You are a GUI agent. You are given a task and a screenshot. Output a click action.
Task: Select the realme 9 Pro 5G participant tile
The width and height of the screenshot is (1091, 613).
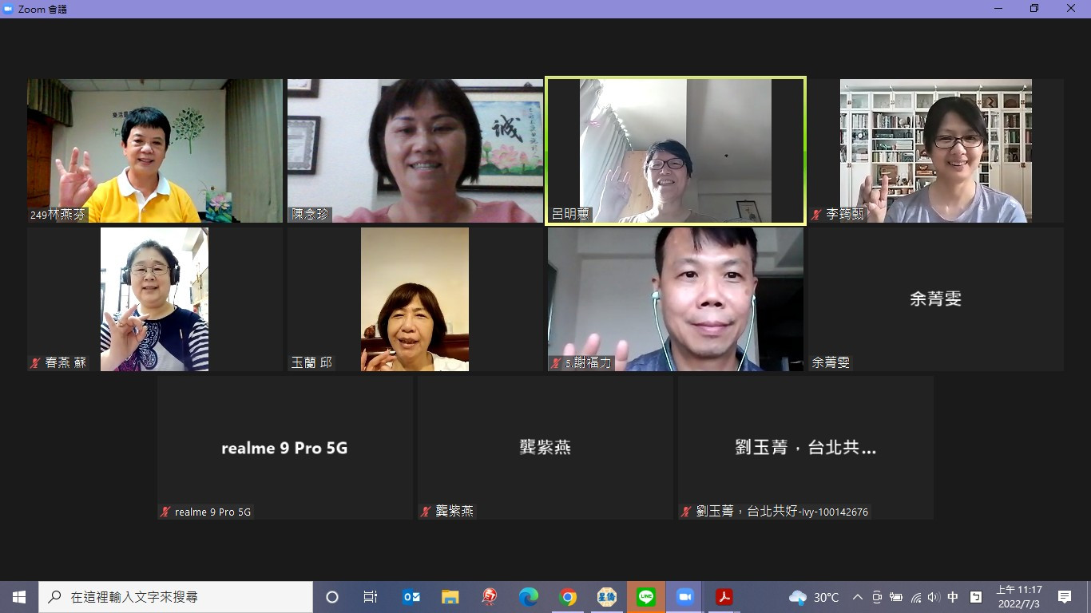click(x=284, y=448)
